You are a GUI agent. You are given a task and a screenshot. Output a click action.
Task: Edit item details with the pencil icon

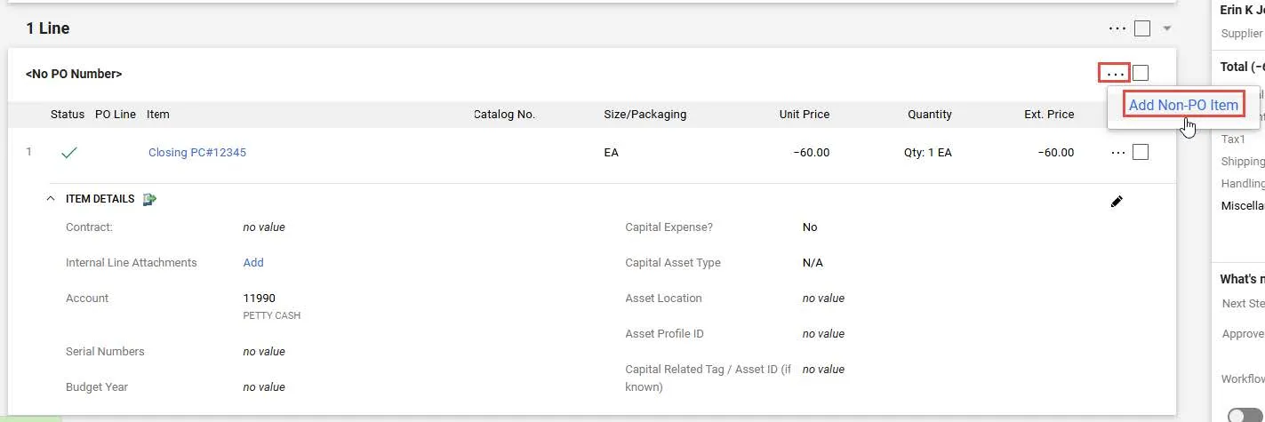(1117, 202)
